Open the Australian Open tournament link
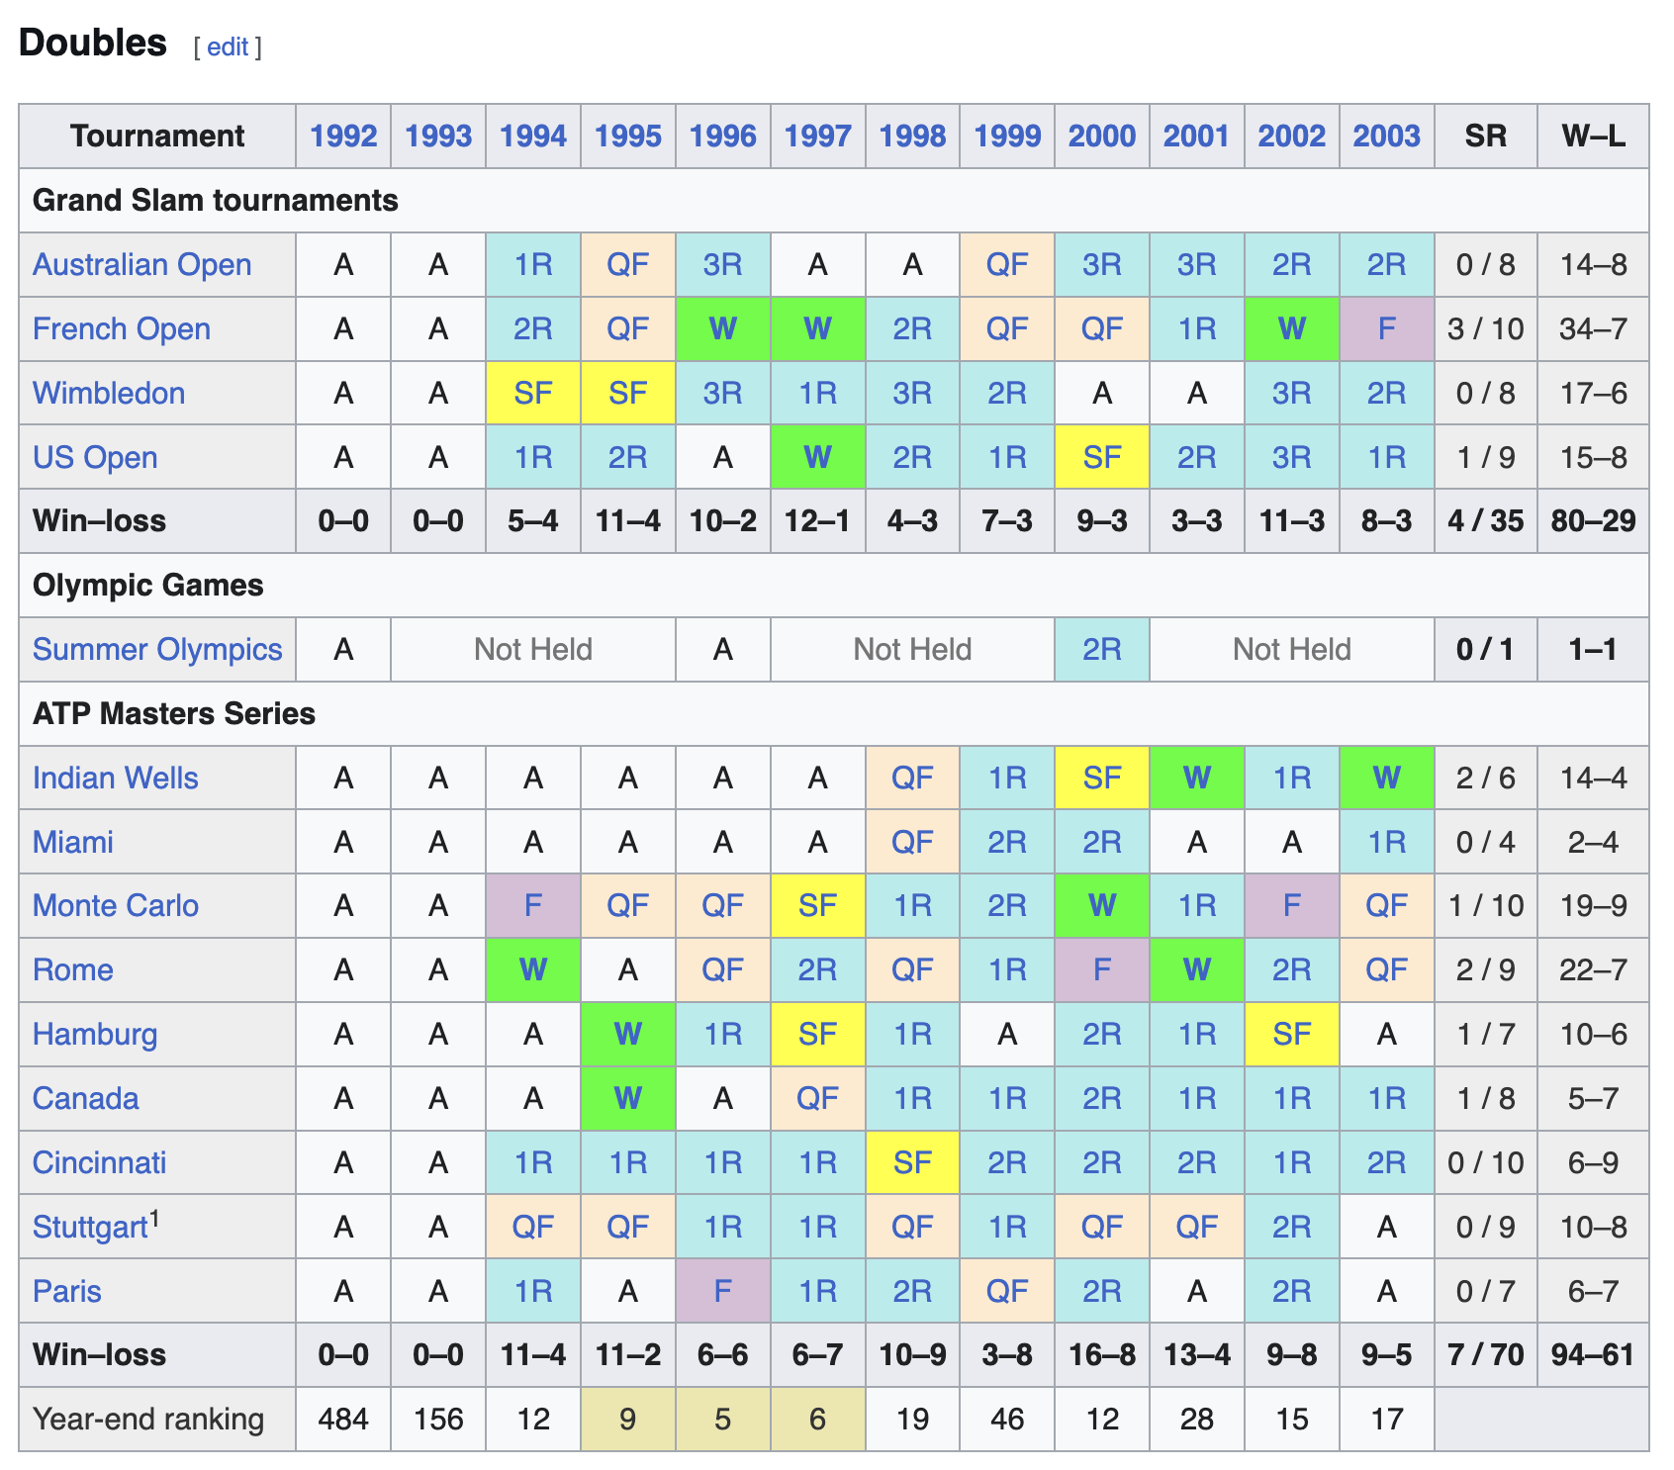Image resolution: width=1674 pixels, height=1470 pixels. [142, 265]
